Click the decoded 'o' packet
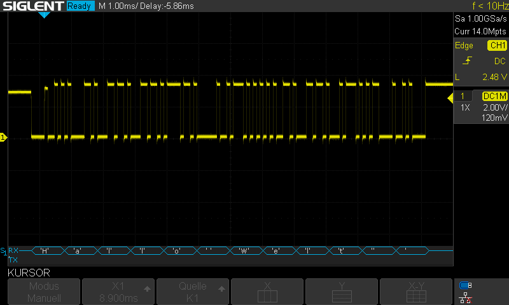Viewport: 509px width, 305px height. coord(181,250)
